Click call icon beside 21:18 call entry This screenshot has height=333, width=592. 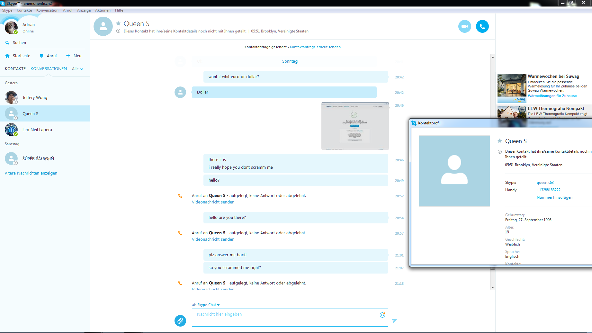click(180, 283)
